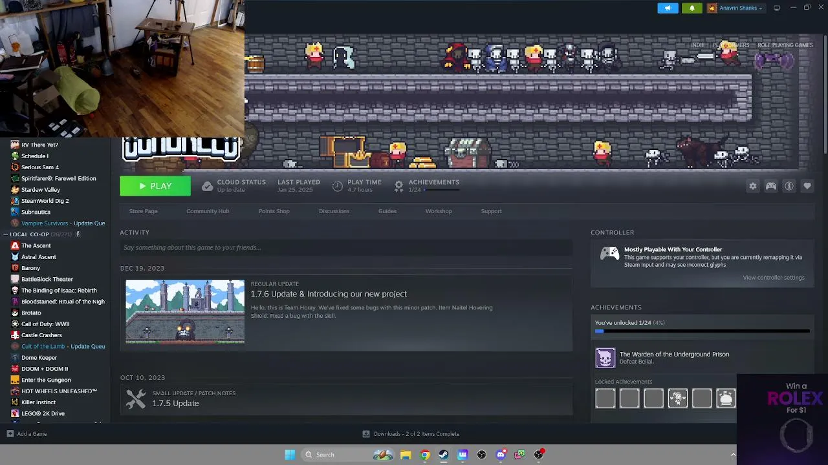Open the Store Page tab
This screenshot has height=465, width=828.
[143, 211]
